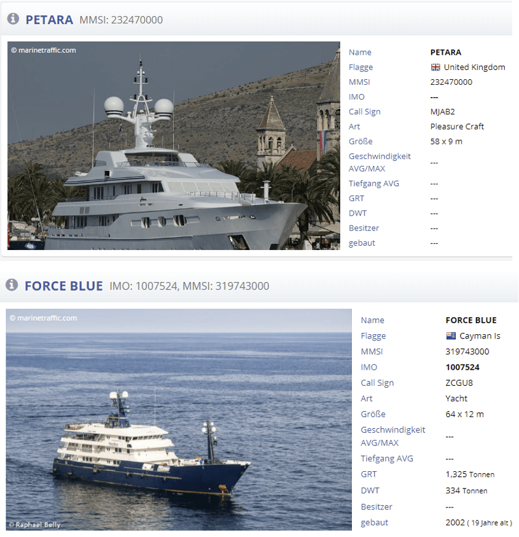Select the Cayman Is flag text

pyautogui.click(x=480, y=336)
